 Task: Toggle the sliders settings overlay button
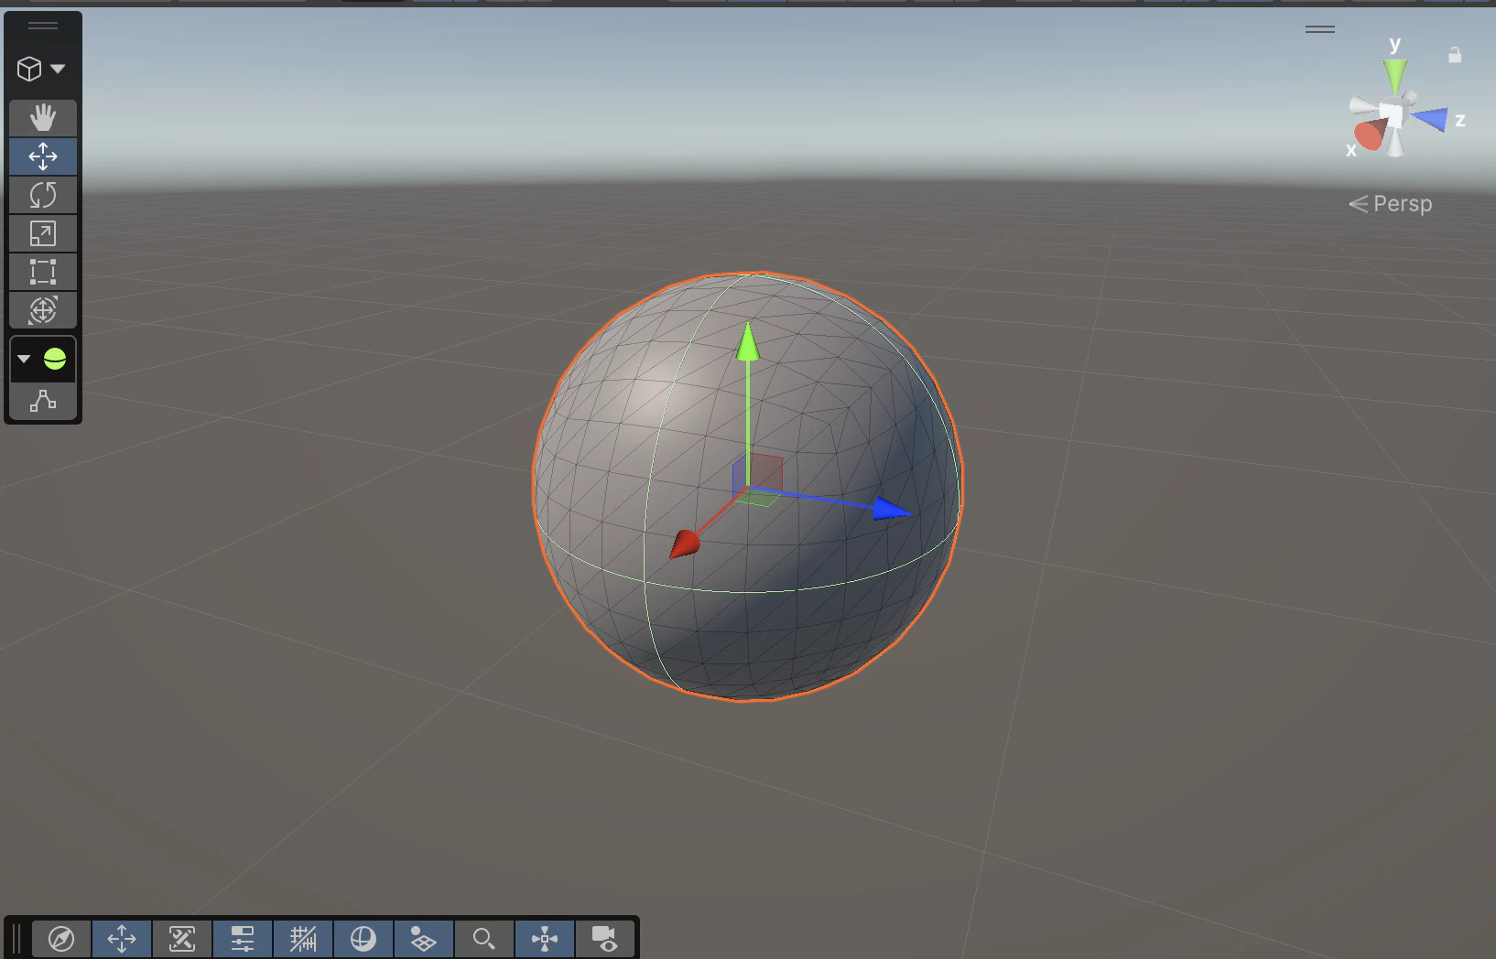point(243,939)
